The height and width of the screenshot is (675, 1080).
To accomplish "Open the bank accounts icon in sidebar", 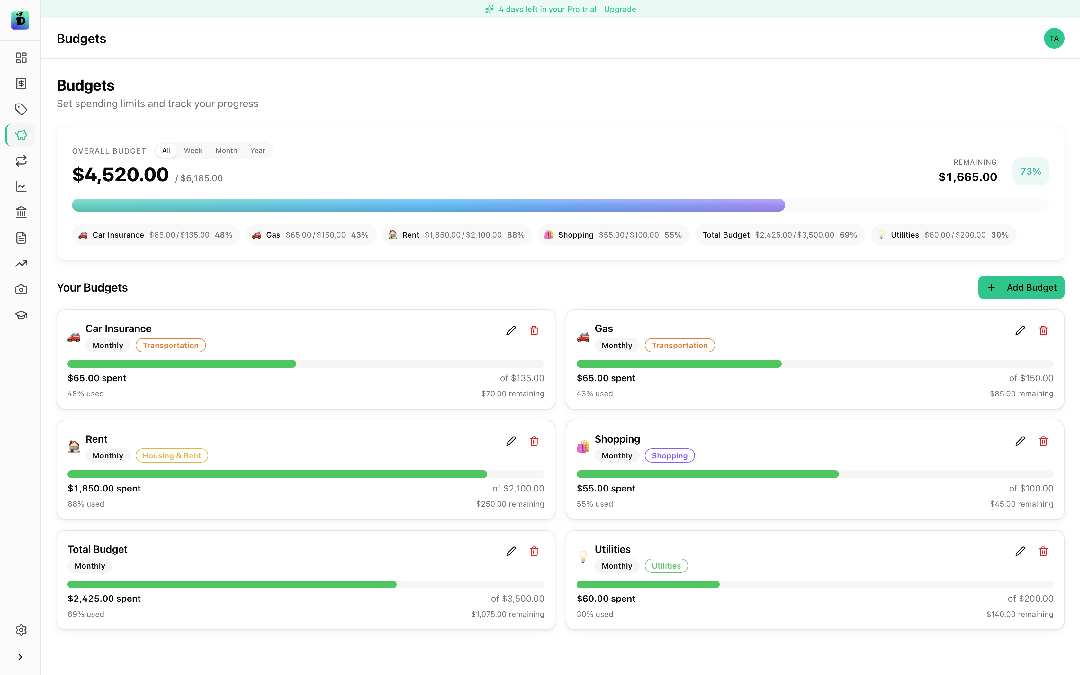I will pos(21,212).
